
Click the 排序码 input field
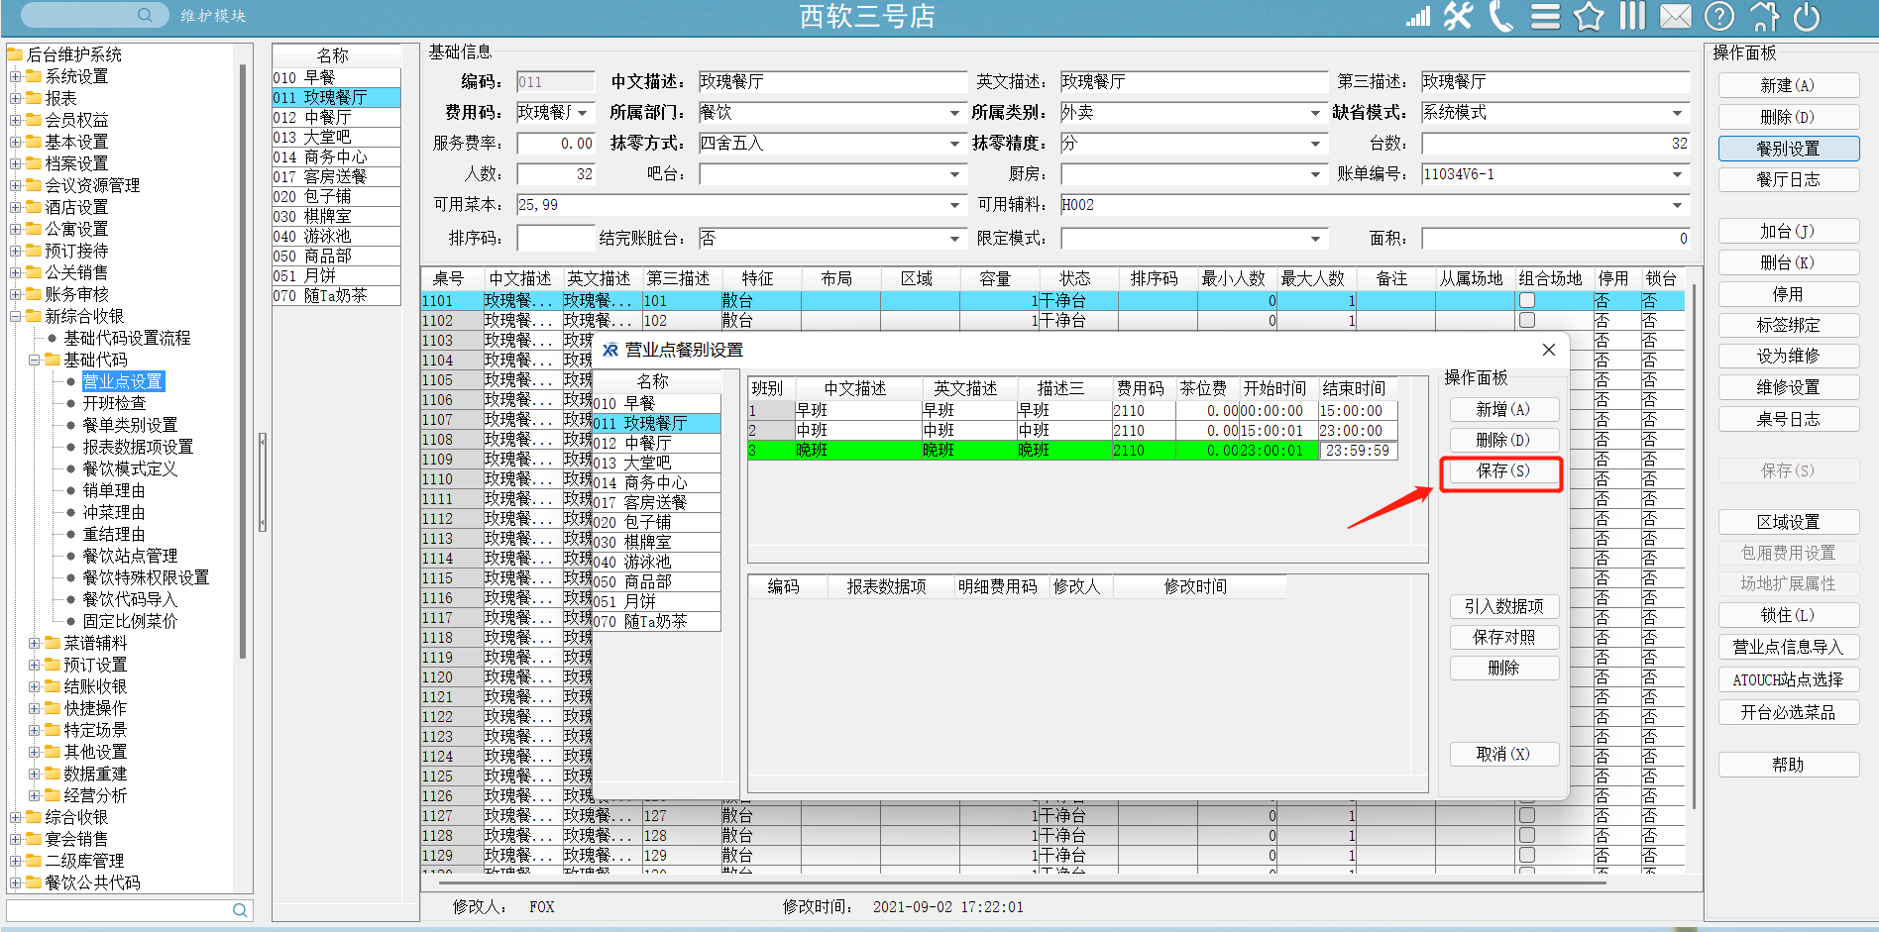(555, 239)
